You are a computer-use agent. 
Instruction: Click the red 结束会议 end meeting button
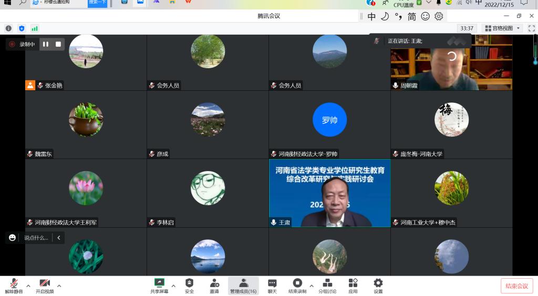coord(516,286)
